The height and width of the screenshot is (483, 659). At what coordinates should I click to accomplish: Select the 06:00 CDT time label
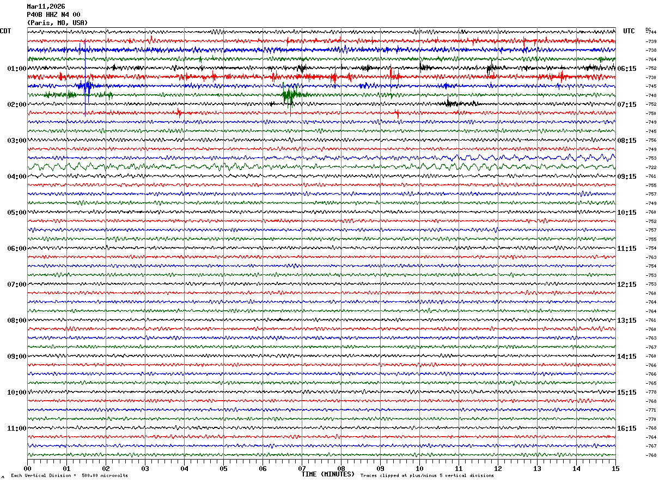point(16,249)
